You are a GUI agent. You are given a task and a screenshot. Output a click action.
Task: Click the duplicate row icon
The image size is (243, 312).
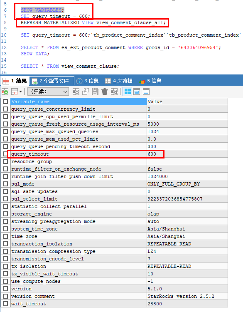coord(86,92)
